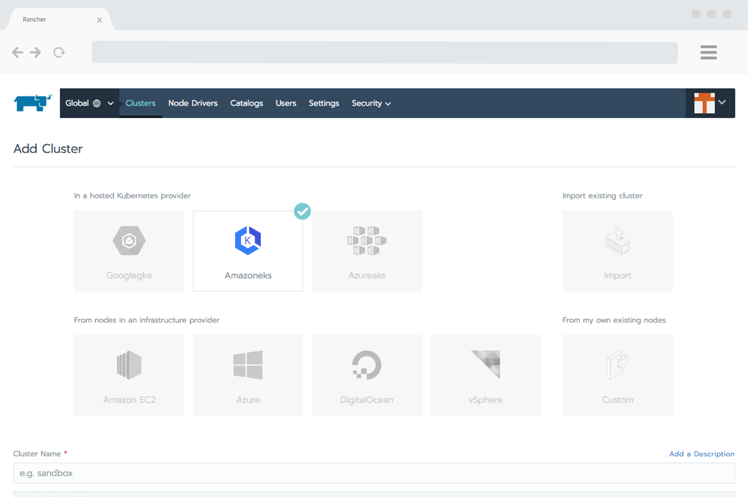Click the Rancher cow logo
The height and width of the screenshot is (497, 748).
33,102
